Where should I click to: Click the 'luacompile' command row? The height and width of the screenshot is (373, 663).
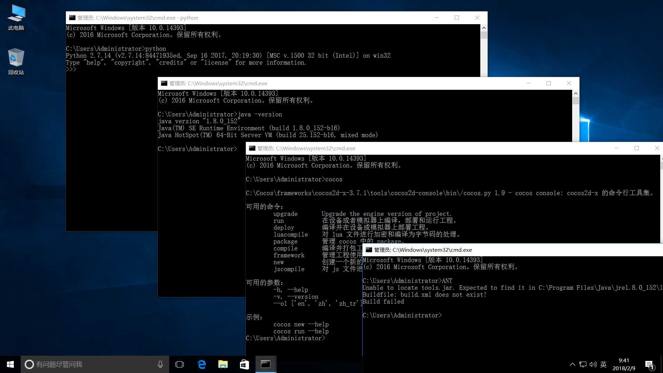(x=367, y=235)
